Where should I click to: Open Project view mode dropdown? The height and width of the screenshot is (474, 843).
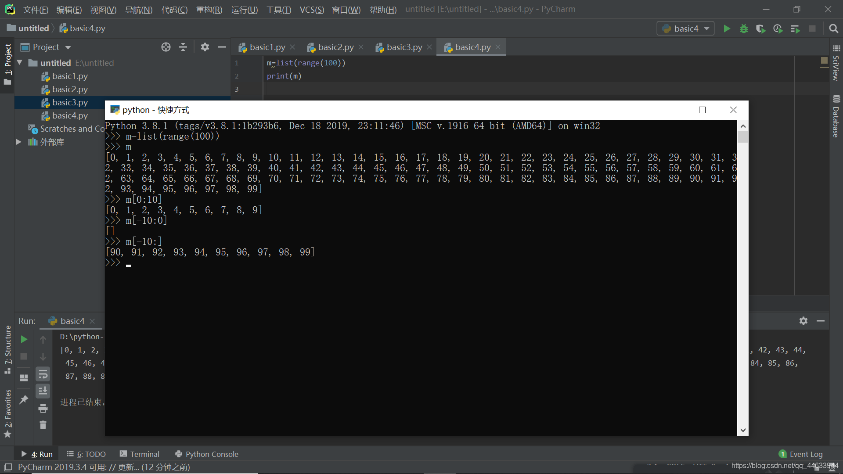pyautogui.click(x=68, y=47)
